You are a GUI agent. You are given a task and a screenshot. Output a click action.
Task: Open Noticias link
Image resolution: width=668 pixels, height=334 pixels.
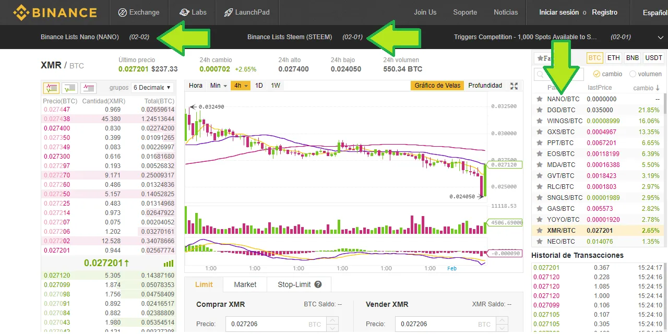click(506, 13)
